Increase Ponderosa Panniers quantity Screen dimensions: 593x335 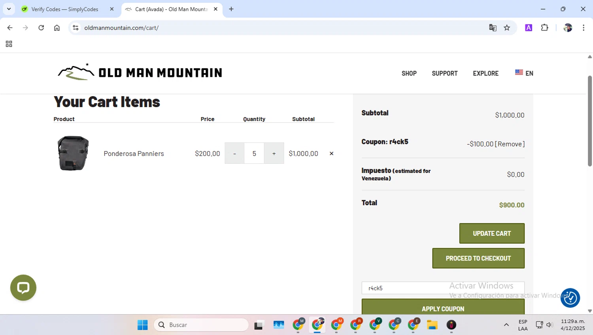[274, 153]
